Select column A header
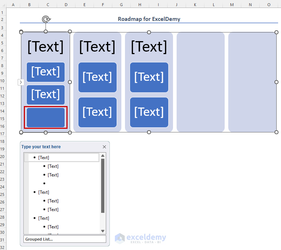Screen dimensions: 281x250 (x=13, y=5)
